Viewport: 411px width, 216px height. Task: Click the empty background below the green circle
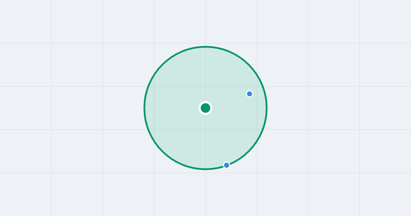point(206,194)
